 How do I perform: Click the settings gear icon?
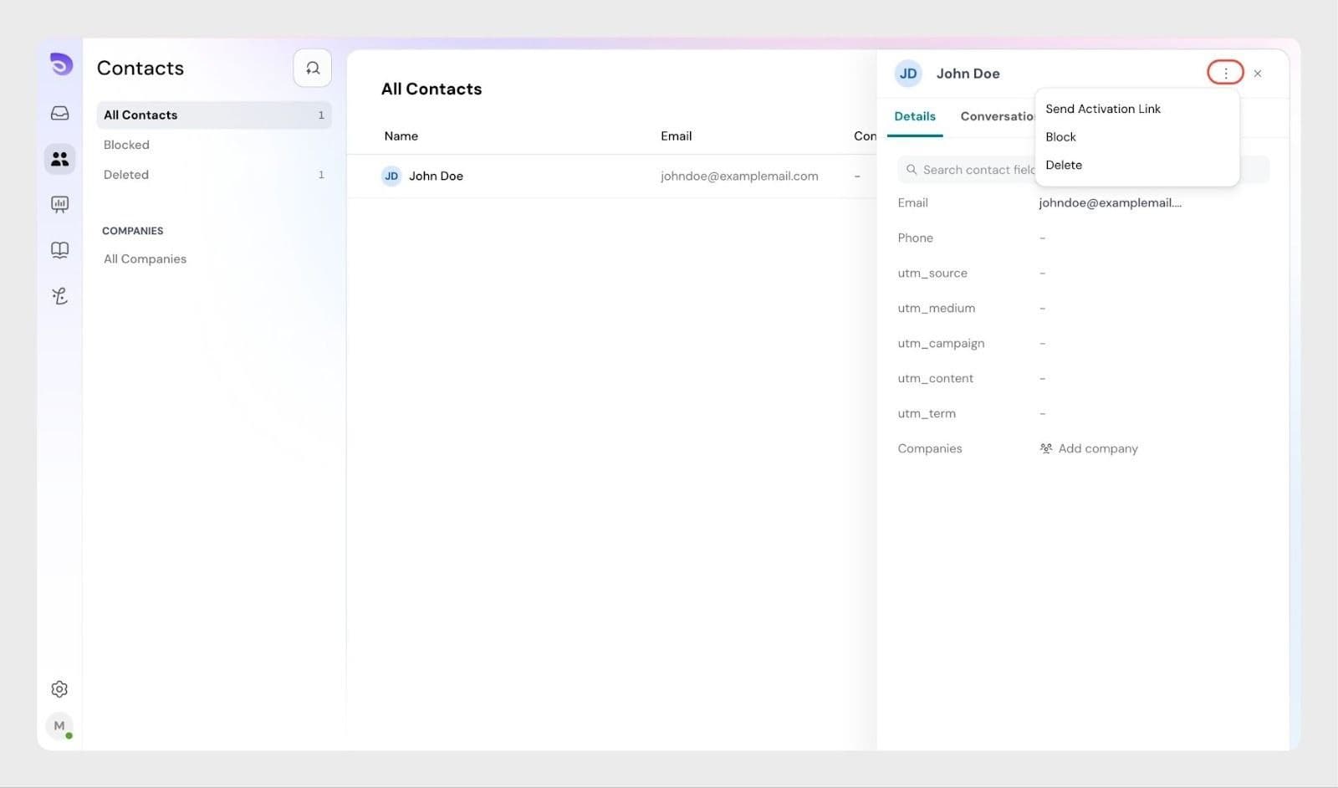click(x=59, y=689)
